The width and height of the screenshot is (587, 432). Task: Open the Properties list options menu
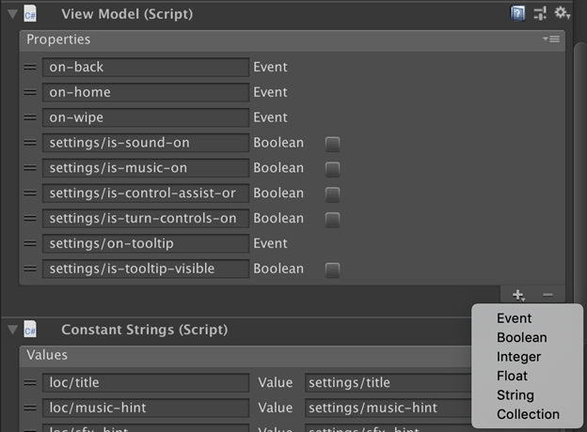(x=551, y=39)
